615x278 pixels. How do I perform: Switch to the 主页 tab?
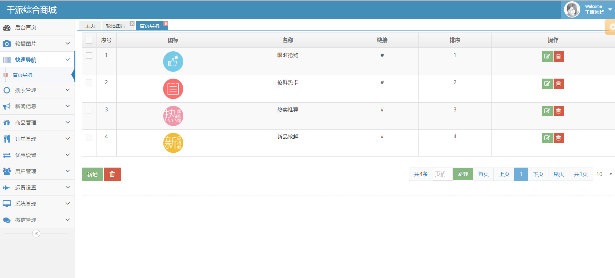90,26
